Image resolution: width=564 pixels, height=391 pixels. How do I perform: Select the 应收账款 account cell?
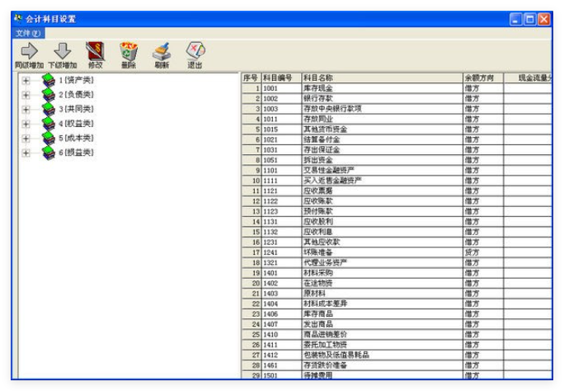click(382, 201)
